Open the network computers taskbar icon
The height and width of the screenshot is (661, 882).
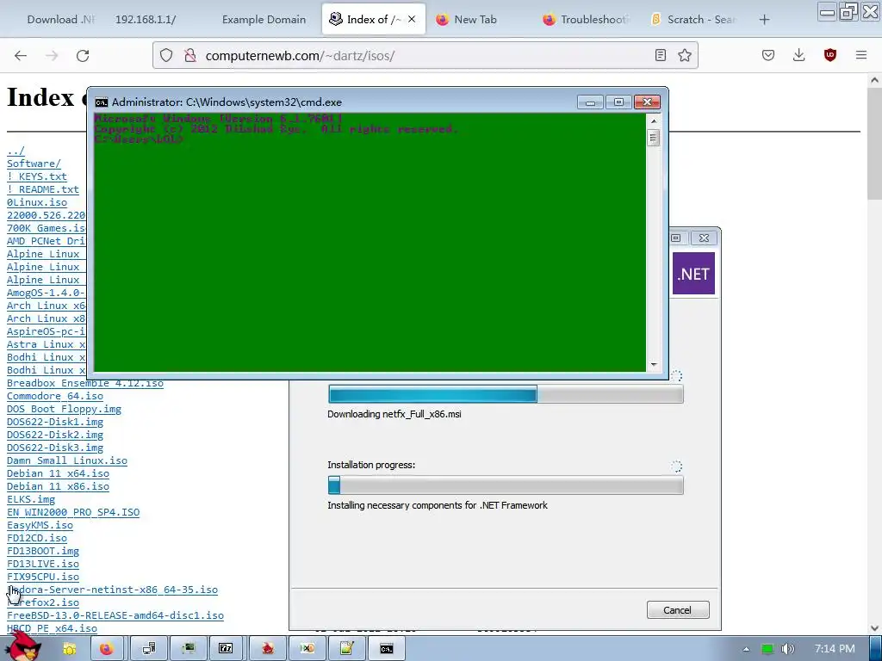click(149, 649)
